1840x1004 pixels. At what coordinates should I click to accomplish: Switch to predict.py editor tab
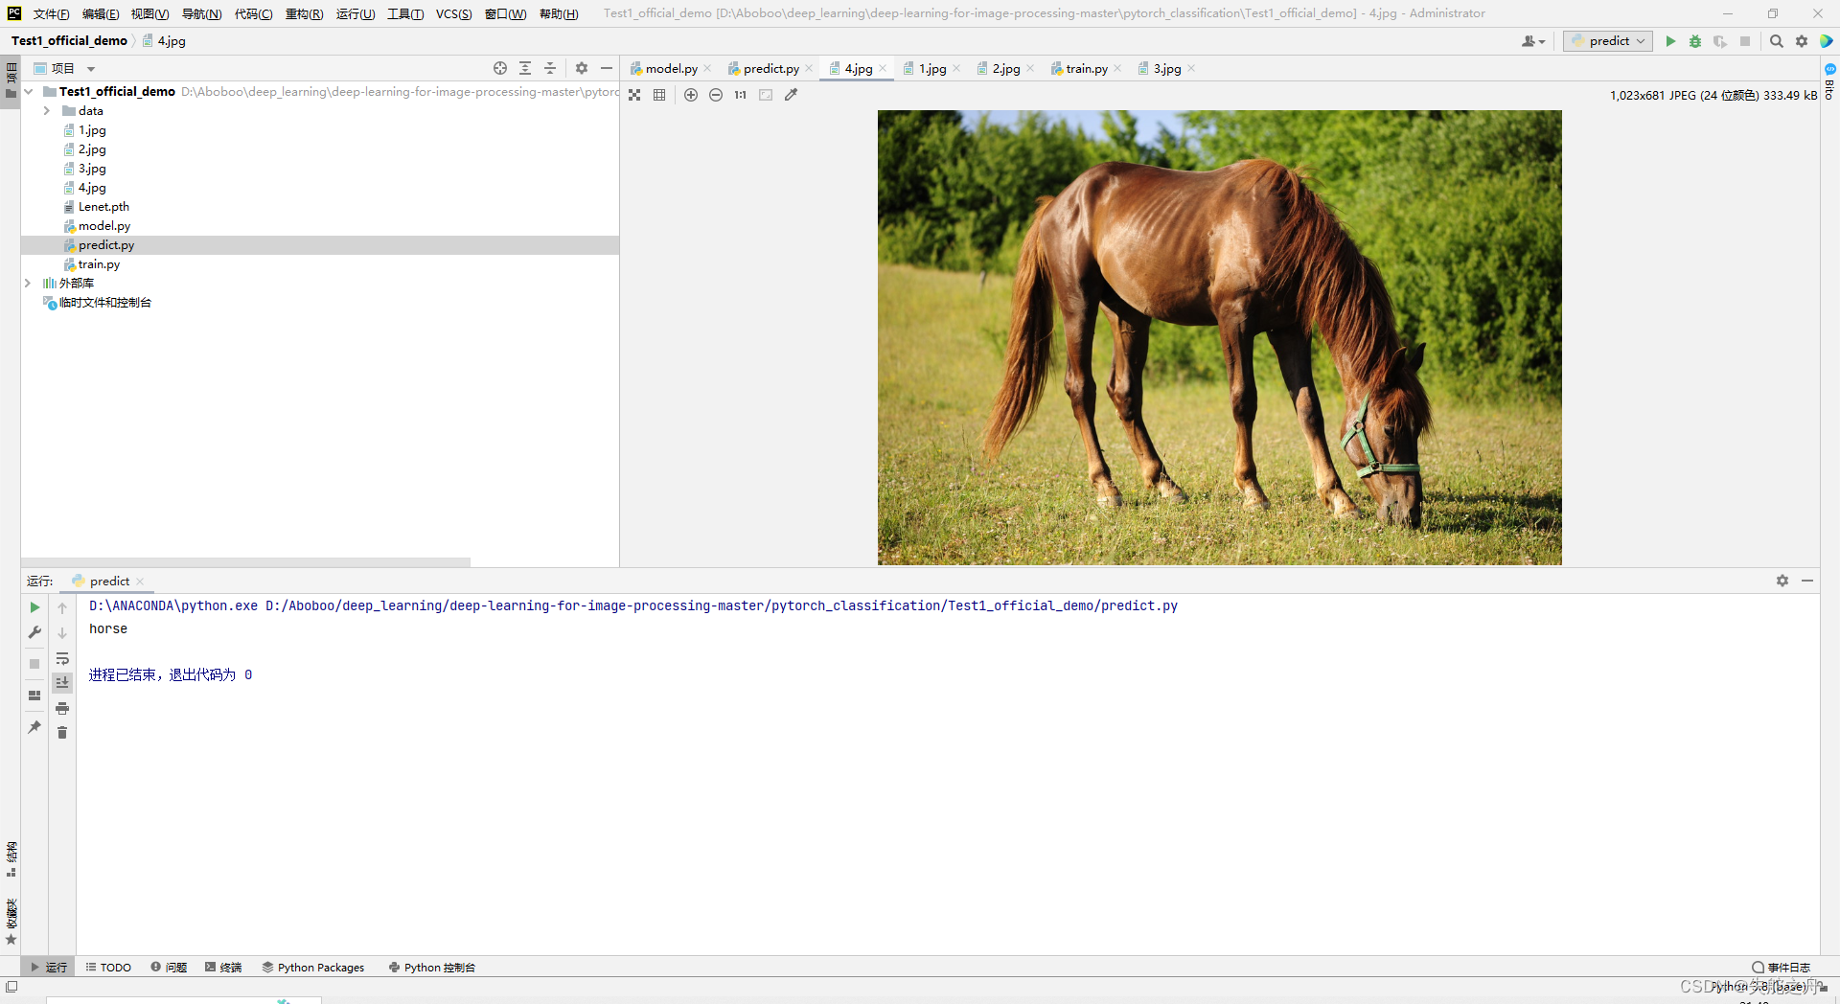[770, 69]
